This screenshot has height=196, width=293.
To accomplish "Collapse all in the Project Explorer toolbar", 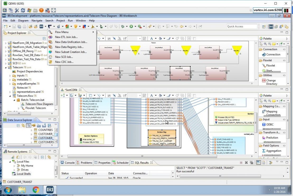I will [x=44, y=39].
